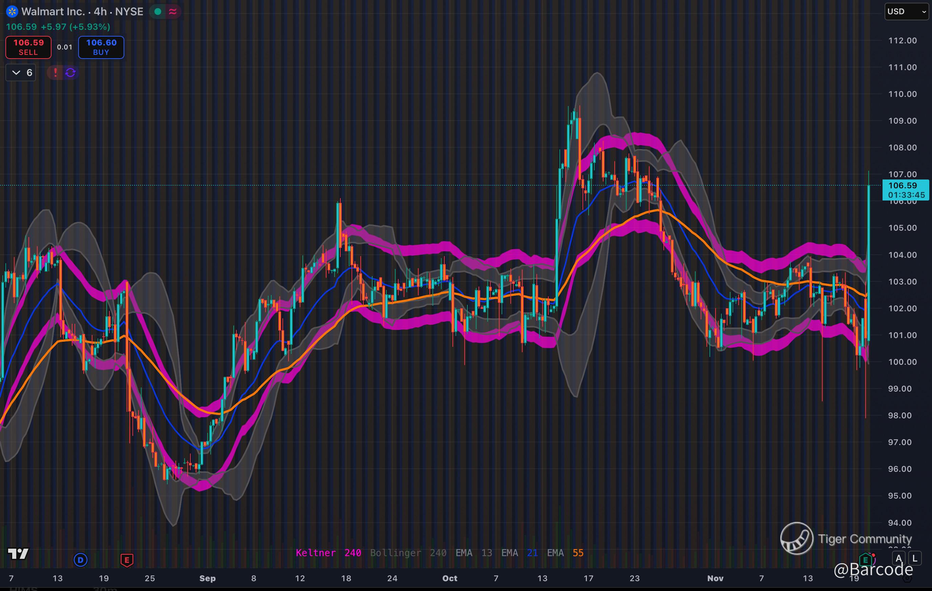932x591 pixels.
Task: Click the pink approximate-data wave icon
Action: point(173,12)
